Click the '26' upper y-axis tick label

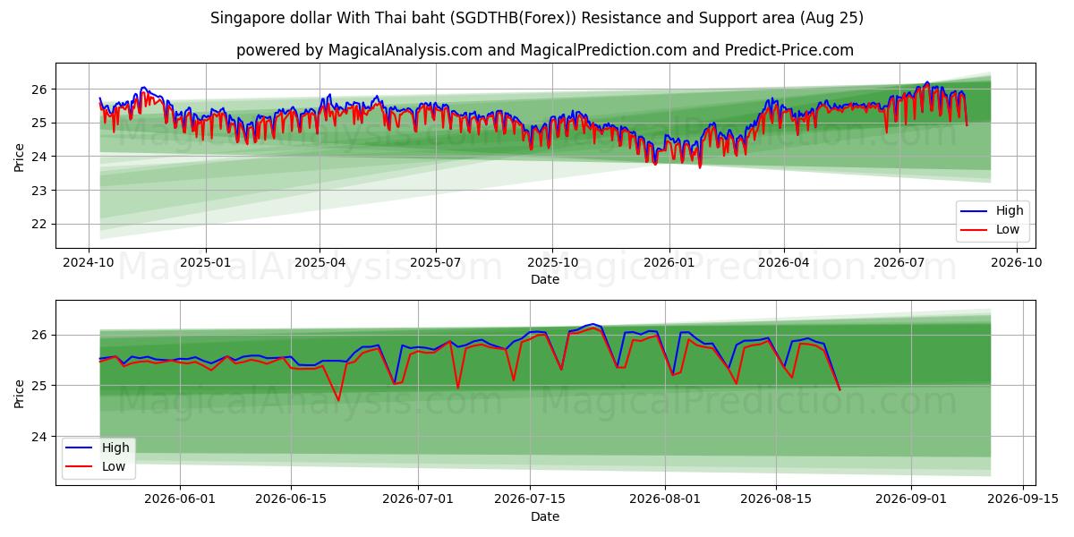click(x=40, y=89)
